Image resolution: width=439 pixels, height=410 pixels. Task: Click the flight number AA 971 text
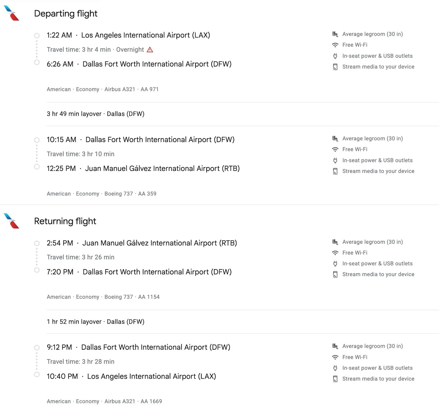150,89
